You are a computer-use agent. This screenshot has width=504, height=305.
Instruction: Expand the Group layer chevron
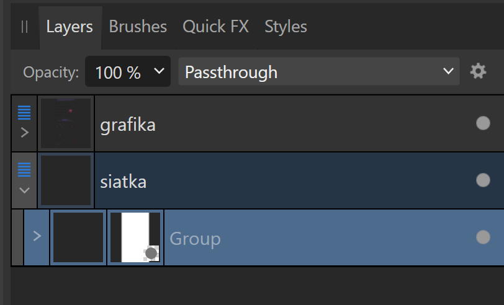point(37,236)
